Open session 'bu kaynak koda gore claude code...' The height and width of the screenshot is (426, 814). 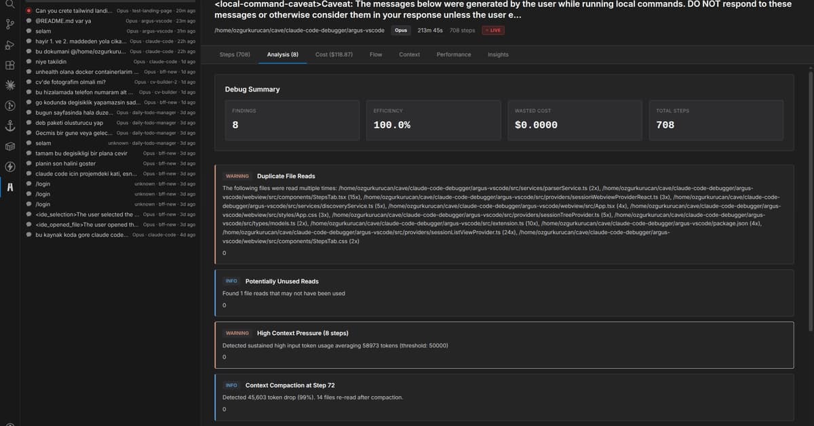[111, 235]
